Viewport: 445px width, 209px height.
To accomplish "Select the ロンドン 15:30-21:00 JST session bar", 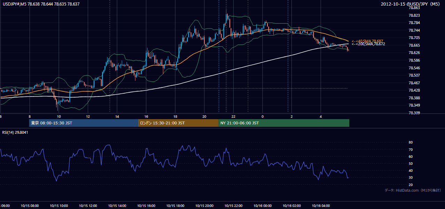I will coord(178,123).
